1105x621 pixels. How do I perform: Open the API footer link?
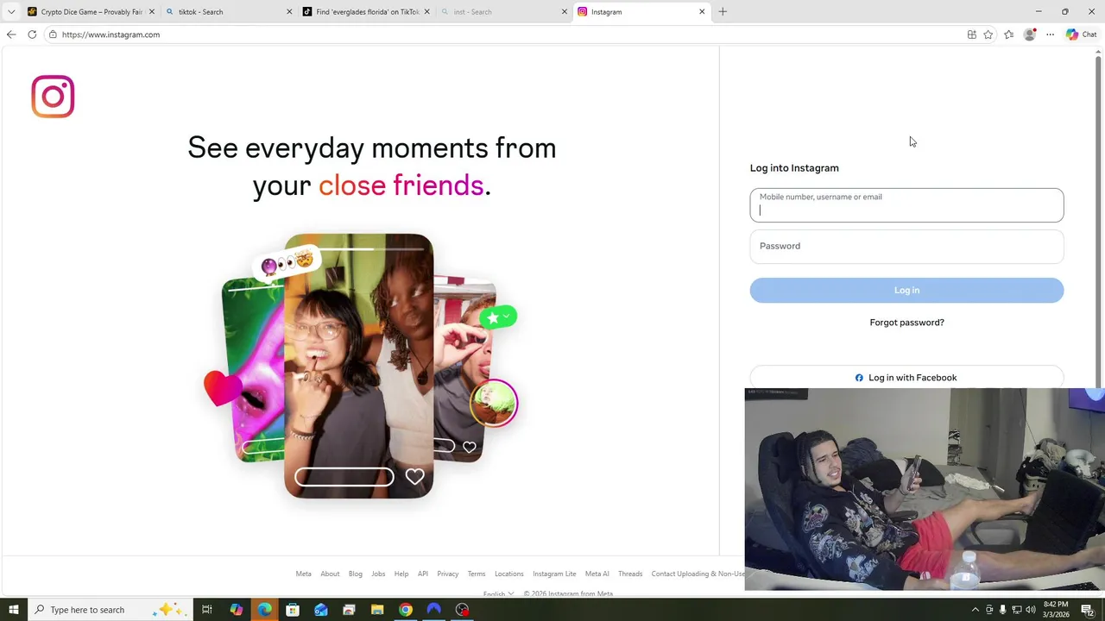click(423, 574)
